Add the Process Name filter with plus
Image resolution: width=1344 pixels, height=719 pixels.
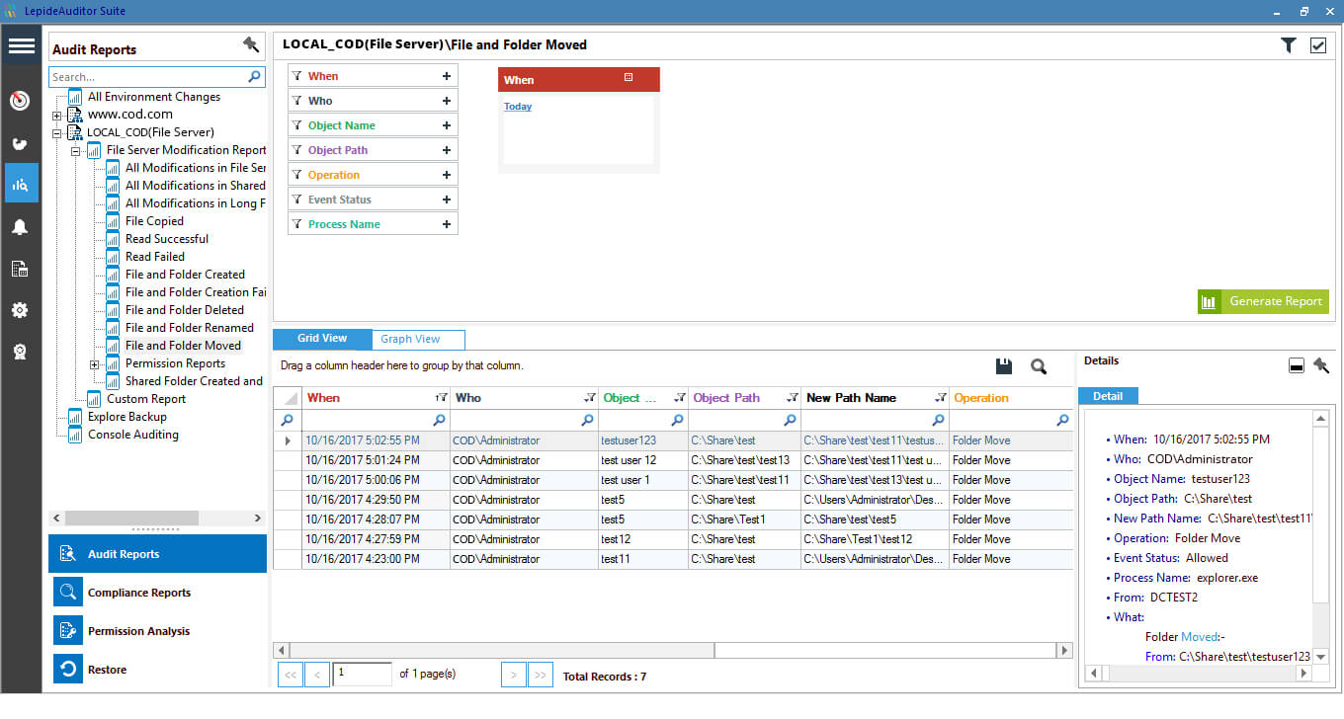pos(447,224)
